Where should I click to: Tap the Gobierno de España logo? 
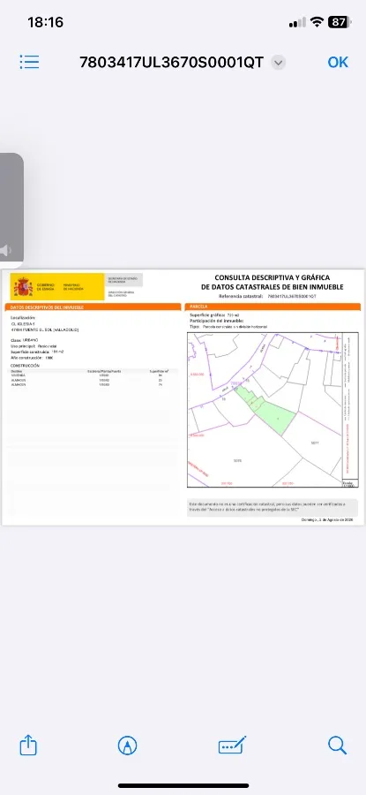(56, 287)
